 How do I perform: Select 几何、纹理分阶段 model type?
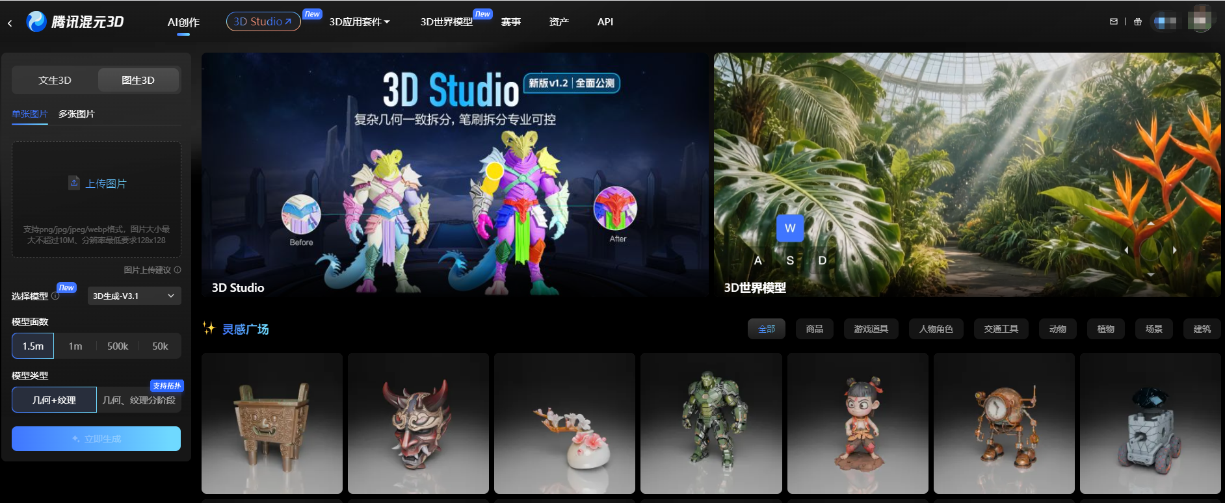pyautogui.click(x=139, y=400)
